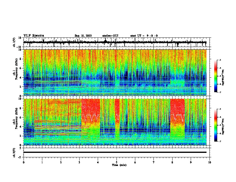The width and height of the screenshot is (236, 182).
Task: Click the "station=OUI" header label
Action: point(110,36)
